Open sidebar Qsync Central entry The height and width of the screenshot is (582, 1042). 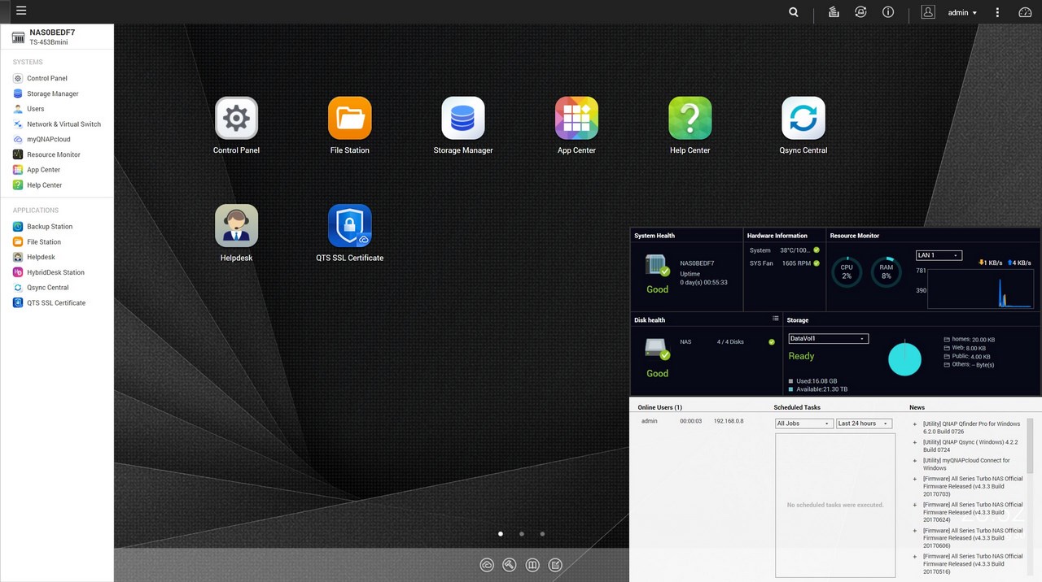point(48,288)
